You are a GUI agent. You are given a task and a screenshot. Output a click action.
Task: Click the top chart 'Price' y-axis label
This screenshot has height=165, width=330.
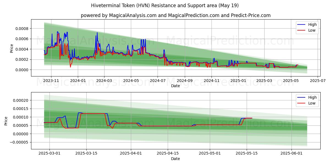pos(12,48)
